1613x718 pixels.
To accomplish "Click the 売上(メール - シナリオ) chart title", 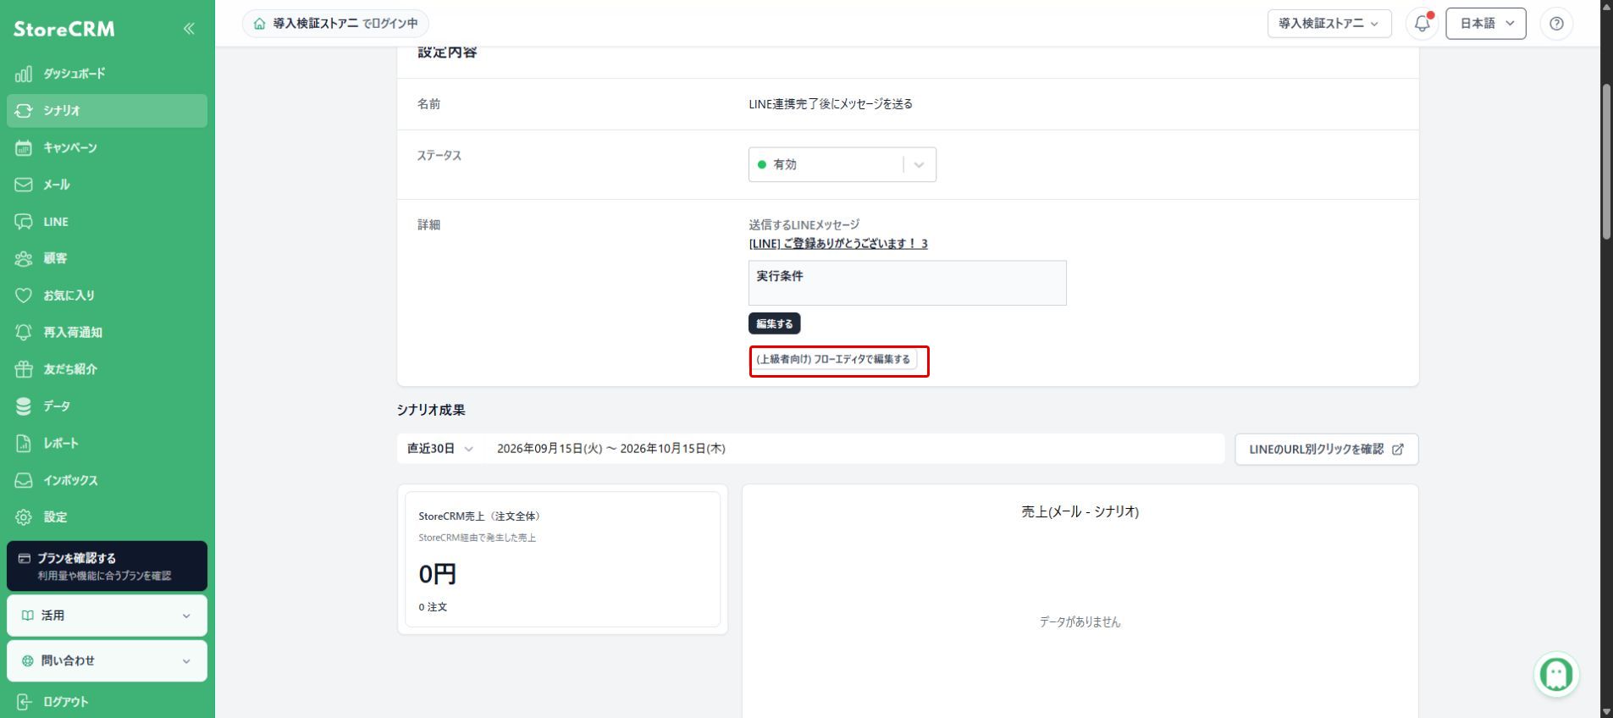I will (x=1080, y=511).
